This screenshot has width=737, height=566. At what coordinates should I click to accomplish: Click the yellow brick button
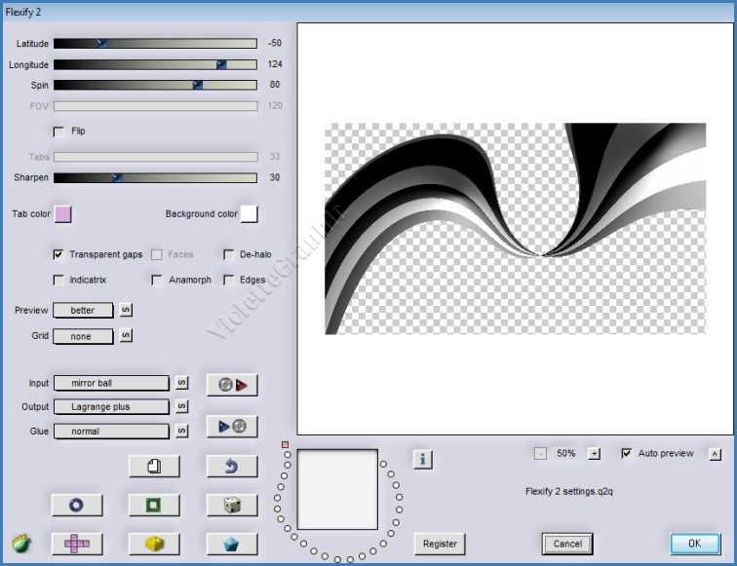pos(154,543)
